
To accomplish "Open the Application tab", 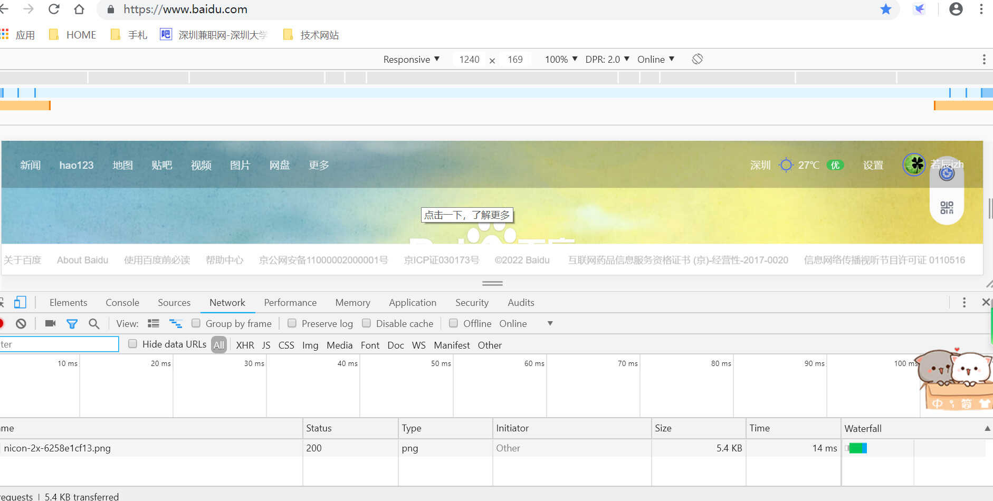I will click(x=413, y=302).
